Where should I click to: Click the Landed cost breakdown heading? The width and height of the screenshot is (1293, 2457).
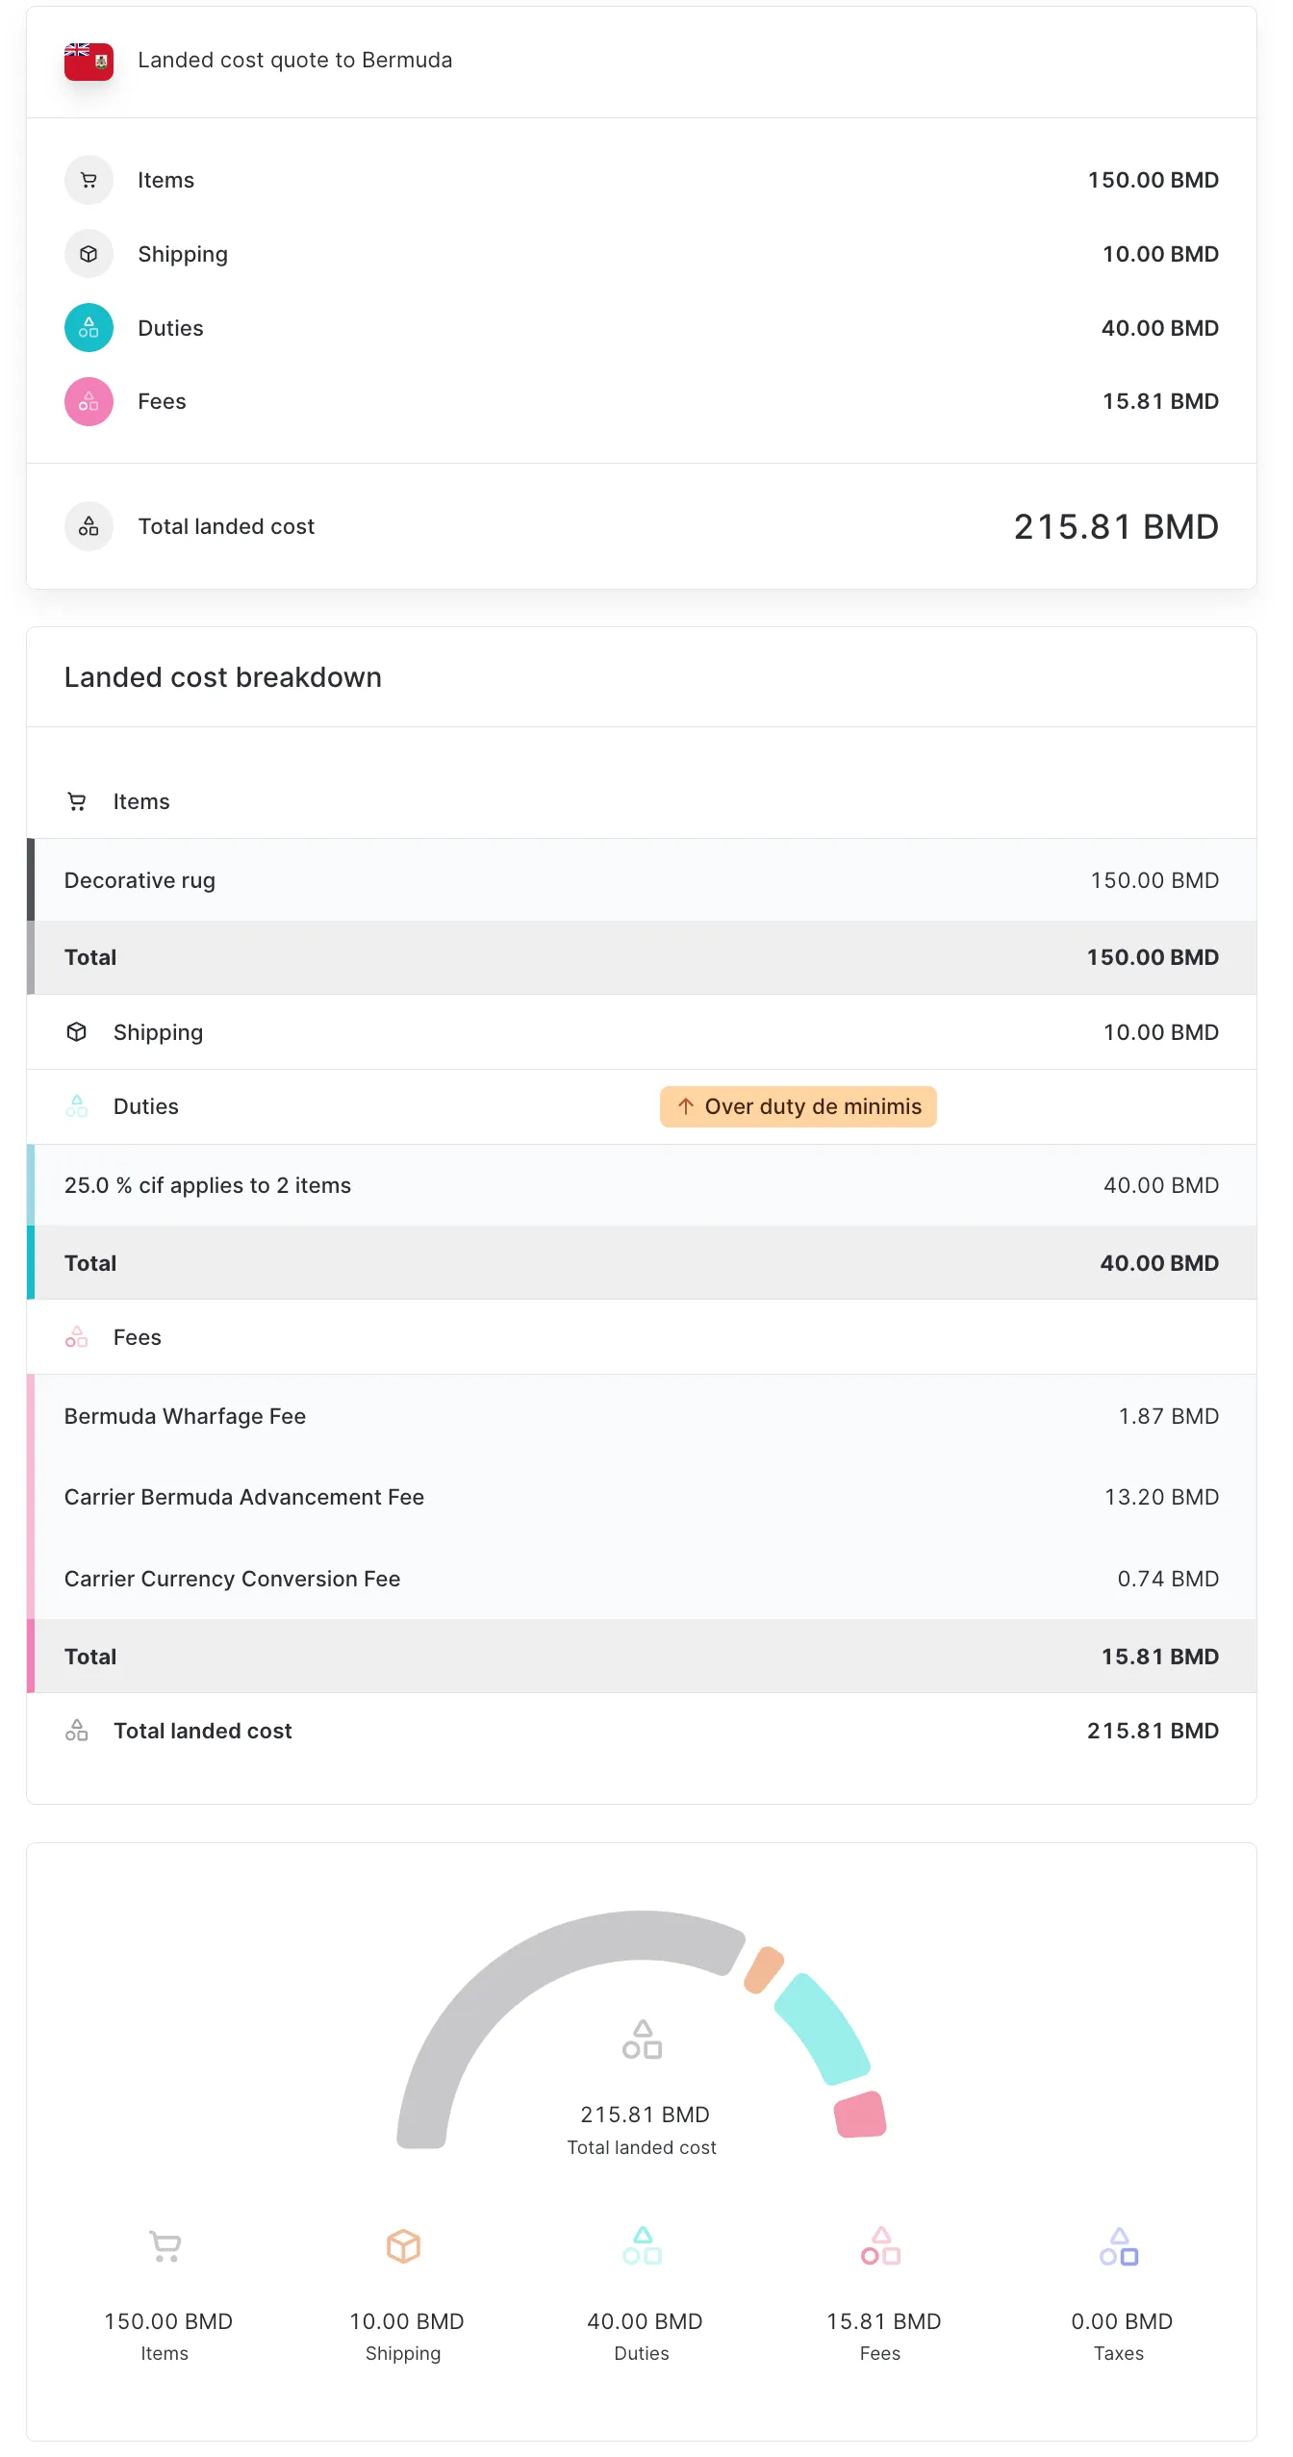tap(223, 676)
